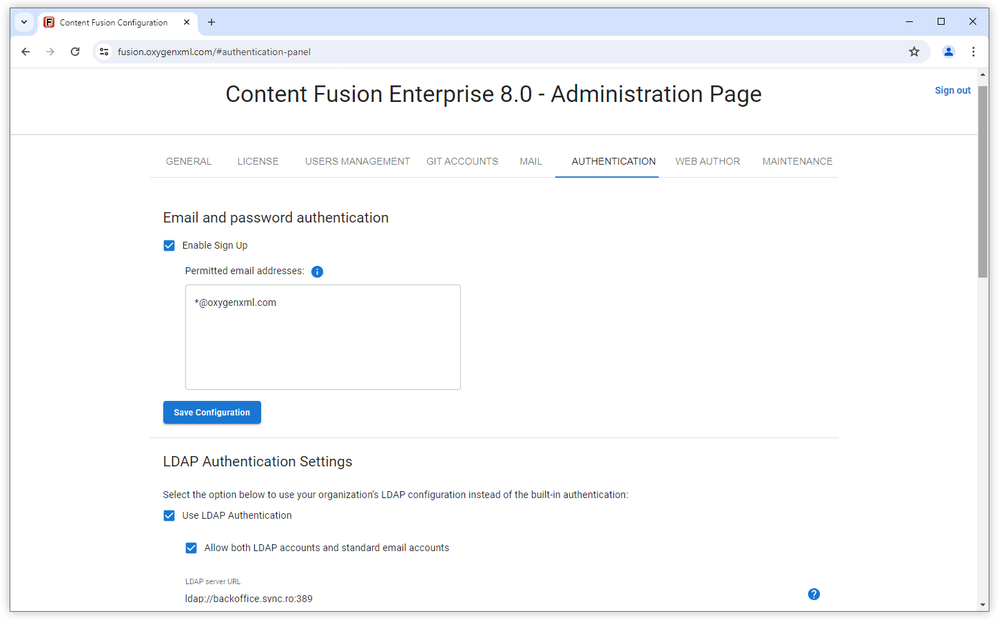Click the page vertical scrollbar thumb
Viewport: 999px width, 620px height.
click(x=983, y=182)
